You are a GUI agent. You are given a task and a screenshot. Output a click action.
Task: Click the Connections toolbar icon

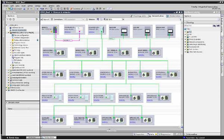(52, 19)
